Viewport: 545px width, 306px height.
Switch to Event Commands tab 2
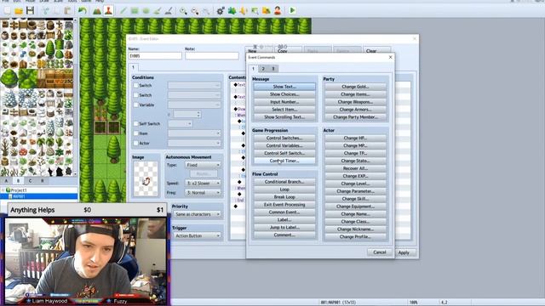[263, 69]
